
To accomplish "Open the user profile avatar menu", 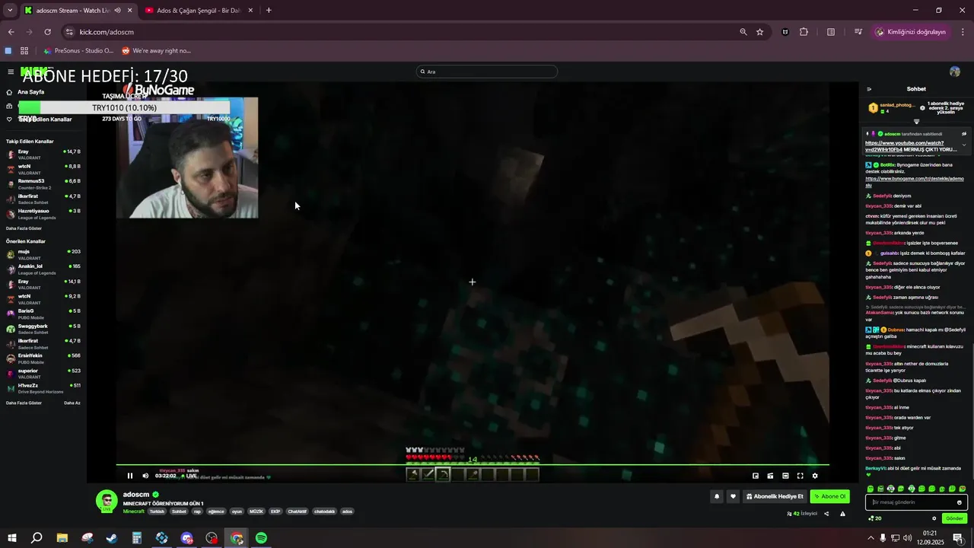I will pos(955,72).
